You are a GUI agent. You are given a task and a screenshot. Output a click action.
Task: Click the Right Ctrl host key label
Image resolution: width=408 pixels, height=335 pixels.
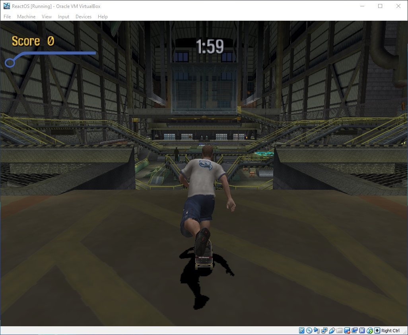point(391,331)
